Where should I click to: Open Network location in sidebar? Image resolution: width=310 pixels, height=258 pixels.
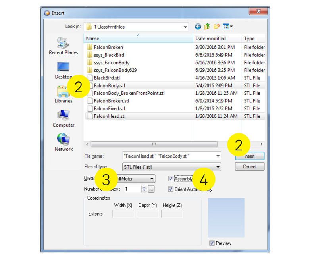64,142
